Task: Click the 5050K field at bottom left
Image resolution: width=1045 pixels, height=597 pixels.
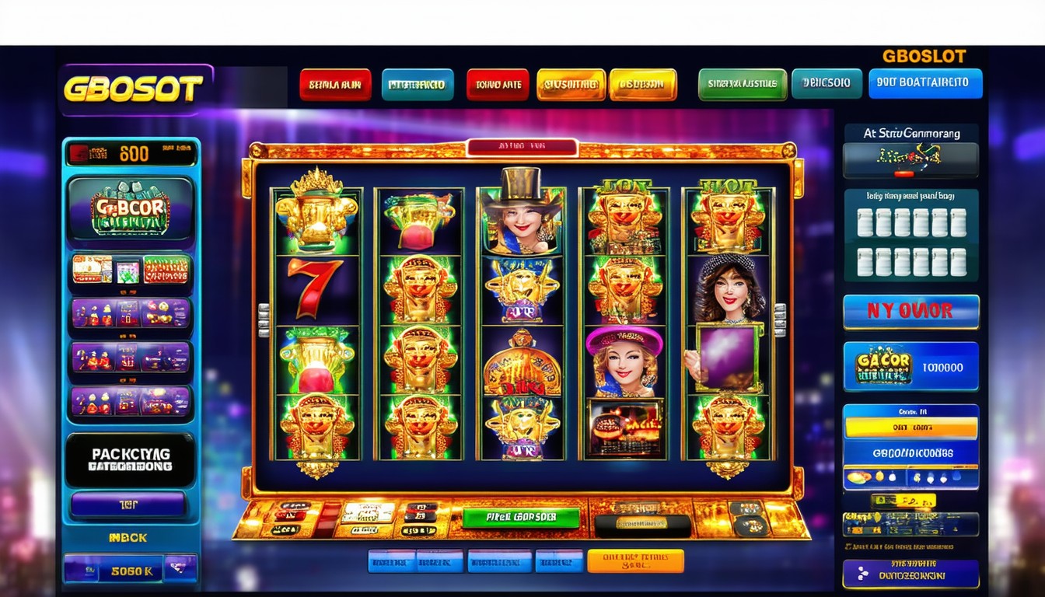Action: click(131, 570)
